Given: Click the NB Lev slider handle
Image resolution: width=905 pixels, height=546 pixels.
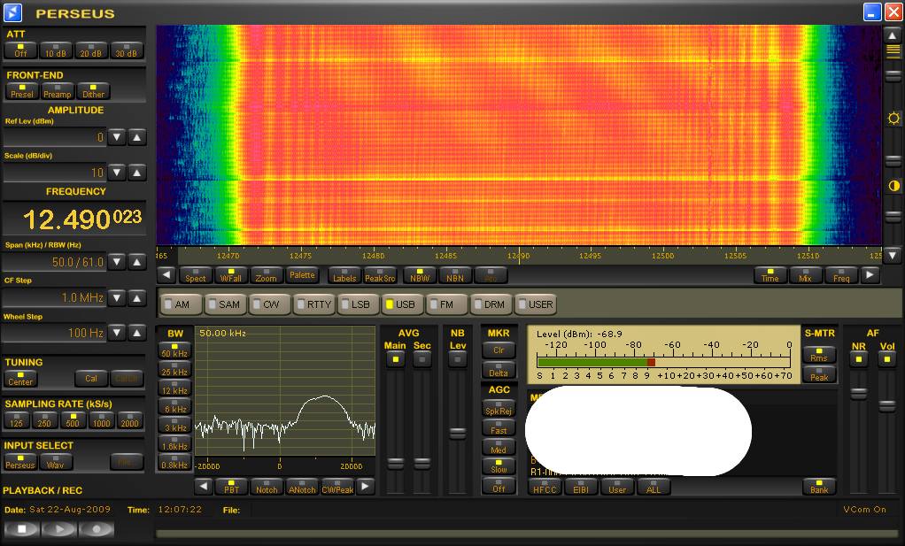Looking at the screenshot, I should (x=457, y=434).
